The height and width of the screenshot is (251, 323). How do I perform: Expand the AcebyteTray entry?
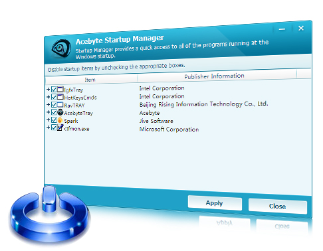click(48, 112)
